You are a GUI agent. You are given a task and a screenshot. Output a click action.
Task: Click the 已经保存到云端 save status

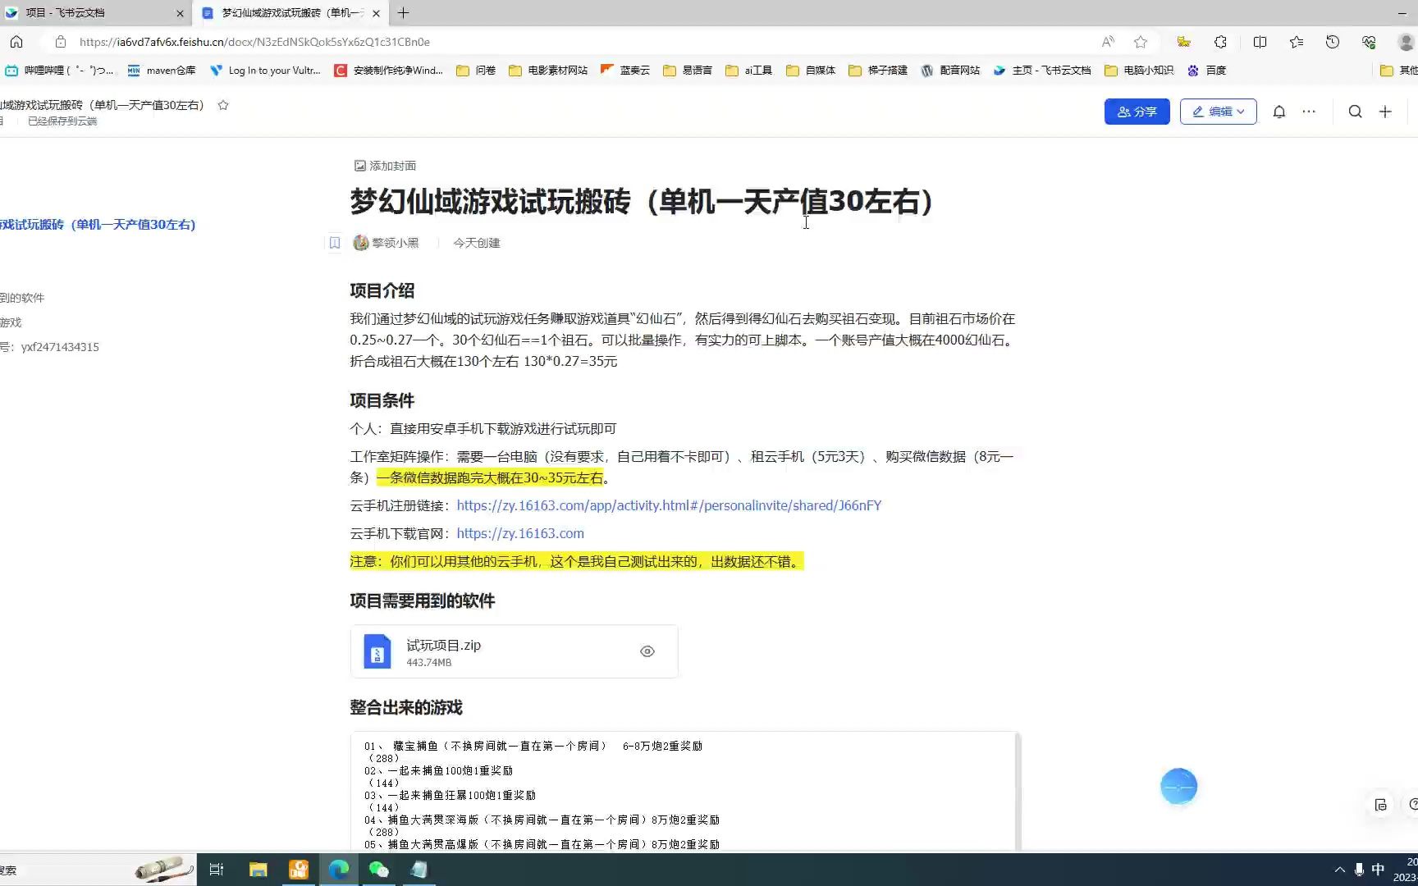62,121
